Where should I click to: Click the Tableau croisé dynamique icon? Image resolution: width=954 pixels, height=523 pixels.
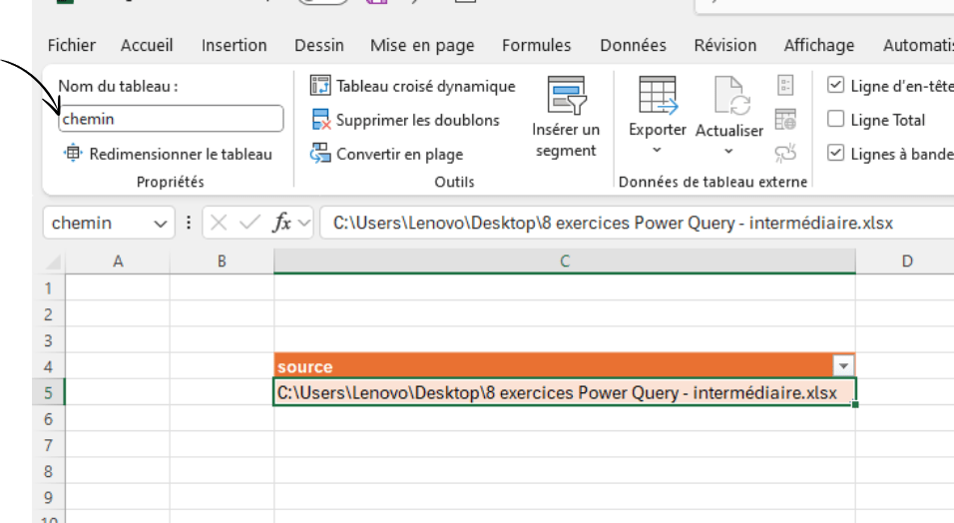(x=320, y=86)
